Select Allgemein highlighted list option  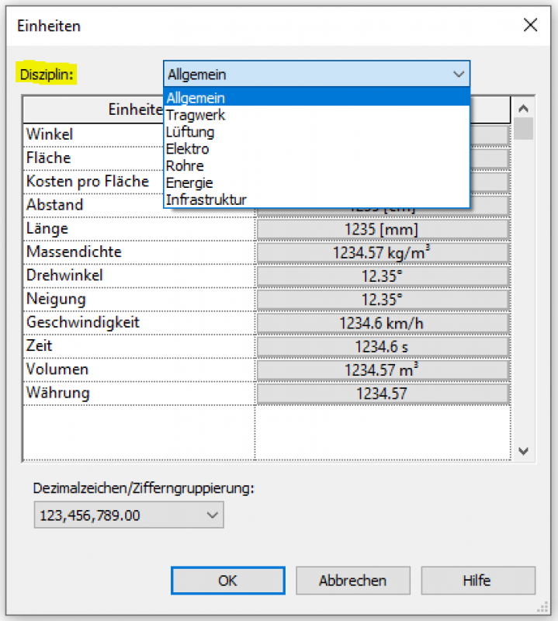[196, 98]
